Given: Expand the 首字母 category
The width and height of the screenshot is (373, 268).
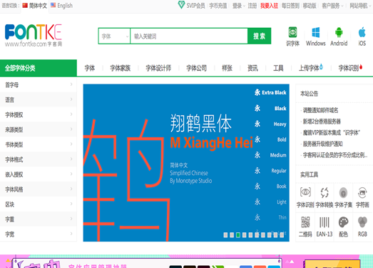Looking at the screenshot, I should click(x=39, y=85).
